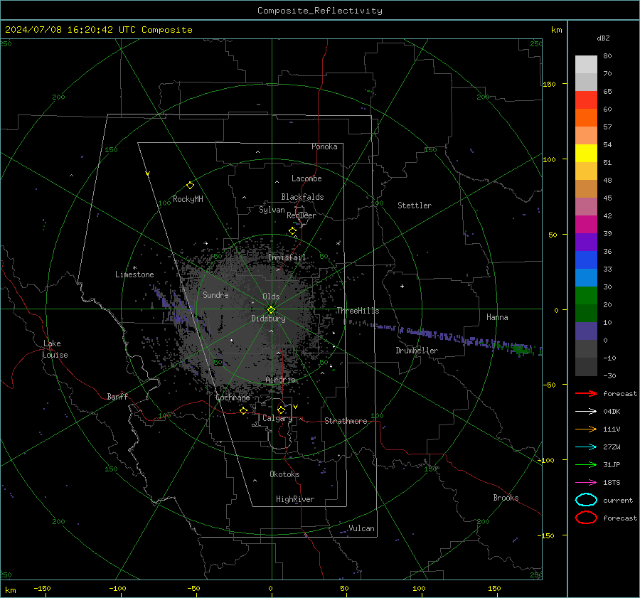640x598 pixels.
Task: Click the asterisk marker above Limestone
Action: tap(134, 268)
